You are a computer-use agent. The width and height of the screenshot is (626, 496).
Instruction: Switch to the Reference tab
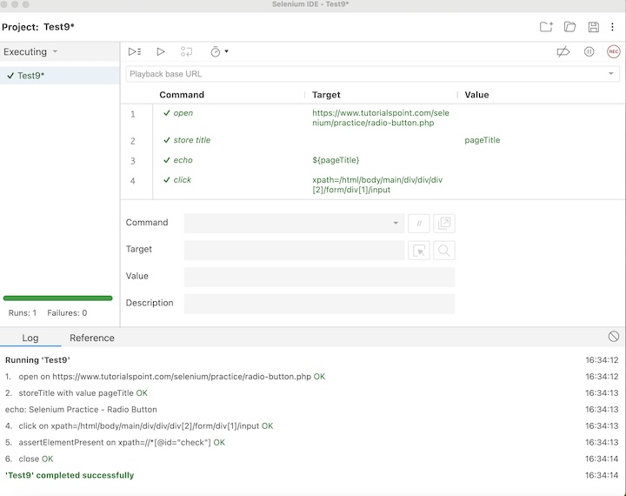click(92, 338)
